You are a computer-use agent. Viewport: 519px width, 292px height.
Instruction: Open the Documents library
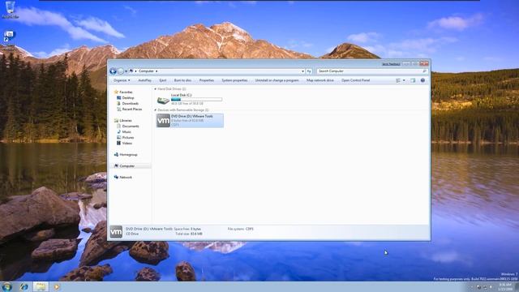click(131, 127)
